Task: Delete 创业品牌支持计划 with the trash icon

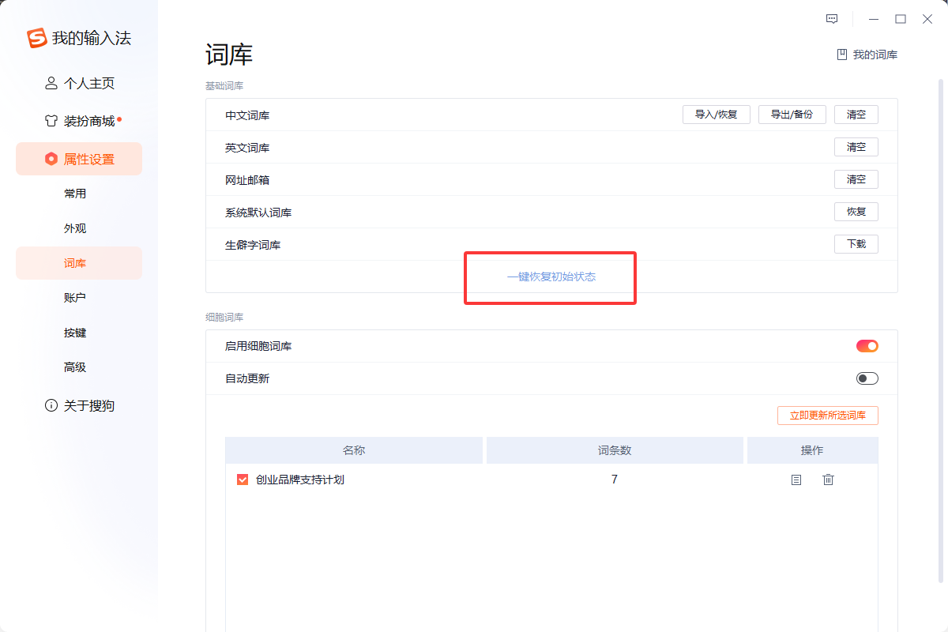Action: (828, 480)
